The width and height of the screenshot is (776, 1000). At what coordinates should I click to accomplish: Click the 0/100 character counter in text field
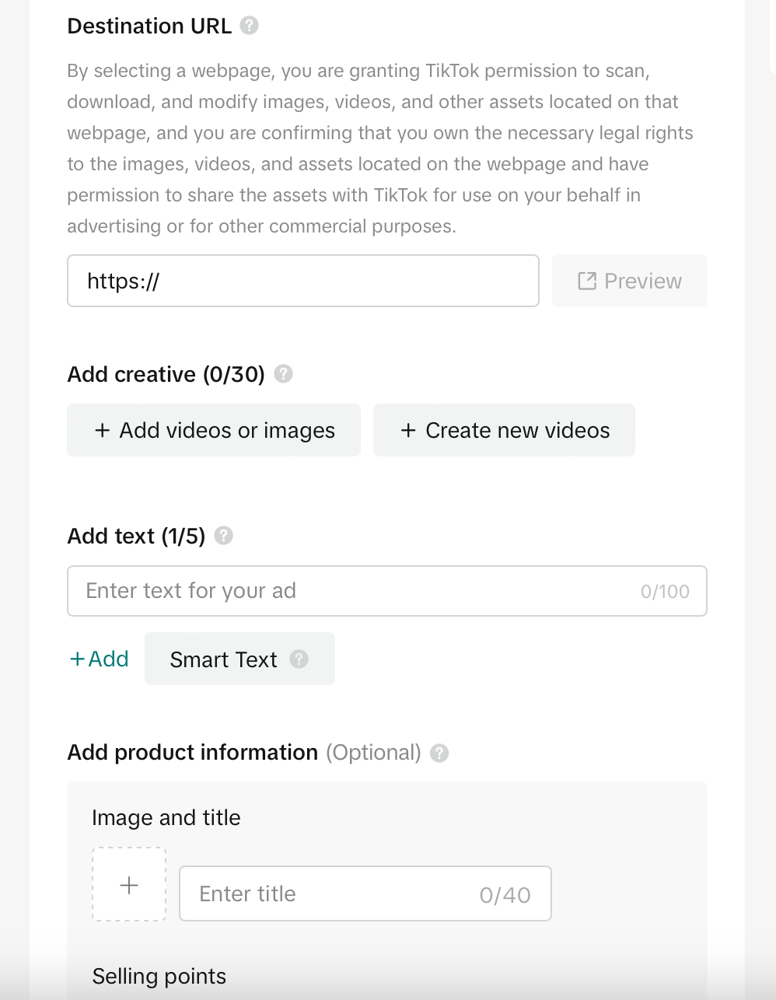point(665,592)
